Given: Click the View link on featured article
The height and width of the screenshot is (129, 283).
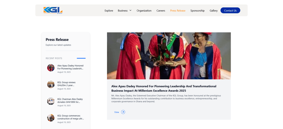Looking at the screenshot, I should (x=117, y=112).
